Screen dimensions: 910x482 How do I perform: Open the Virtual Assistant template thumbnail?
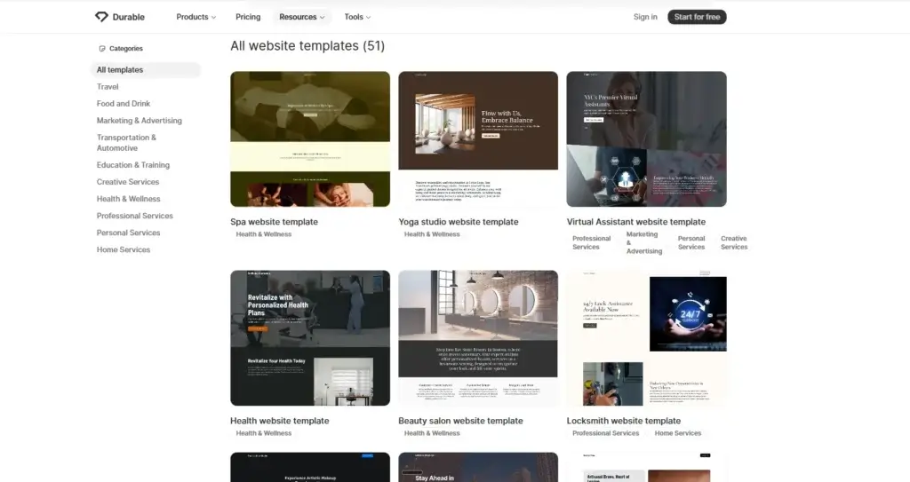tap(647, 139)
